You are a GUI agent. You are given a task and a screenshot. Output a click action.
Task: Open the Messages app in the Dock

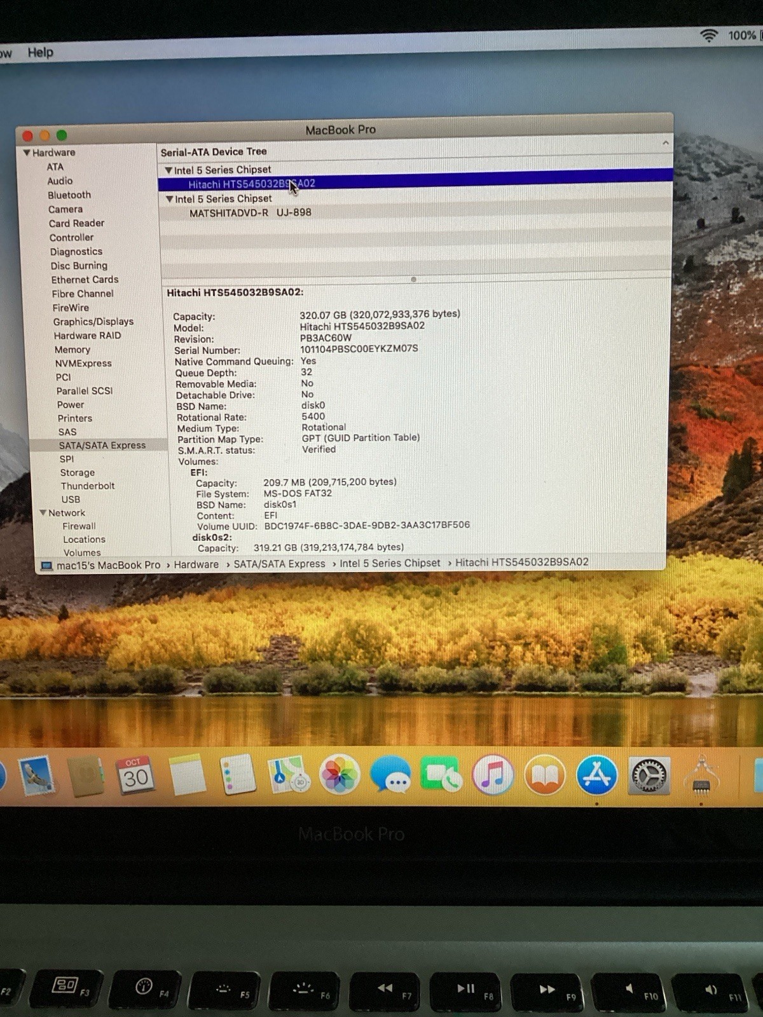tap(390, 775)
